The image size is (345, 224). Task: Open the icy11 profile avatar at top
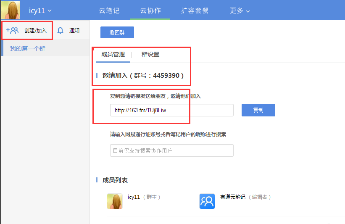[x=11, y=10]
